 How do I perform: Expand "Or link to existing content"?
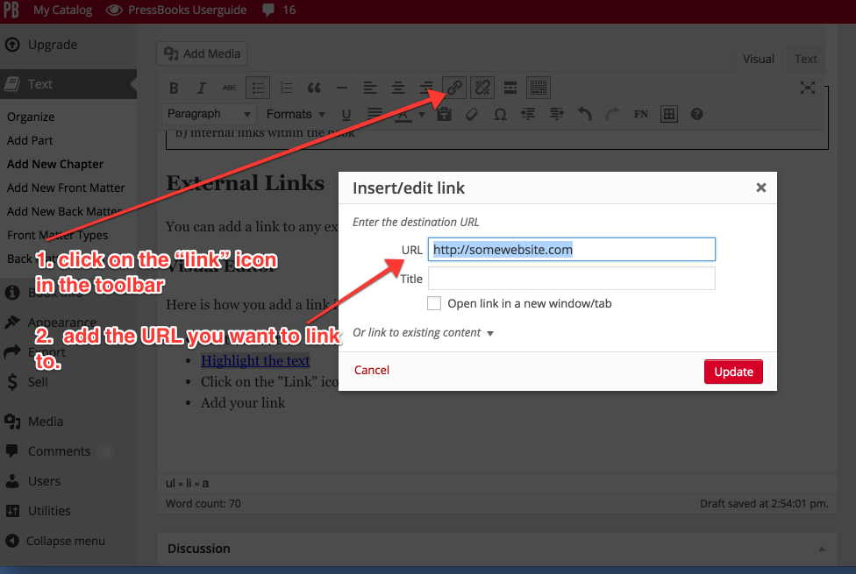423,333
